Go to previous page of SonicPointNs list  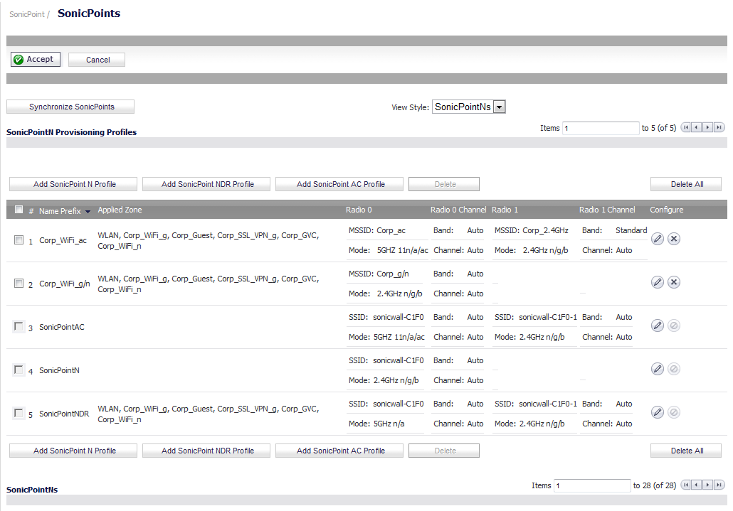coord(697,485)
